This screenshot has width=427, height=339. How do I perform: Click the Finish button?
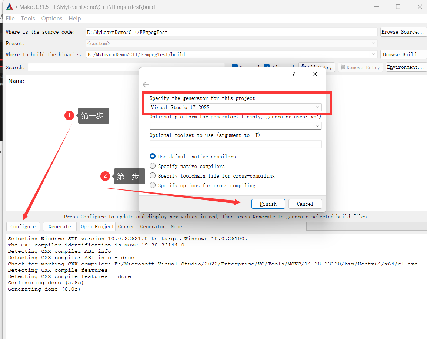[x=268, y=204]
